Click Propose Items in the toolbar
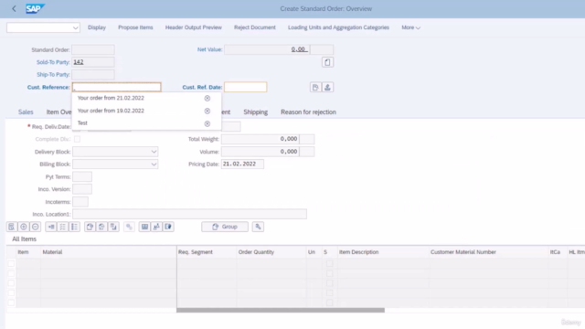 coord(135,27)
